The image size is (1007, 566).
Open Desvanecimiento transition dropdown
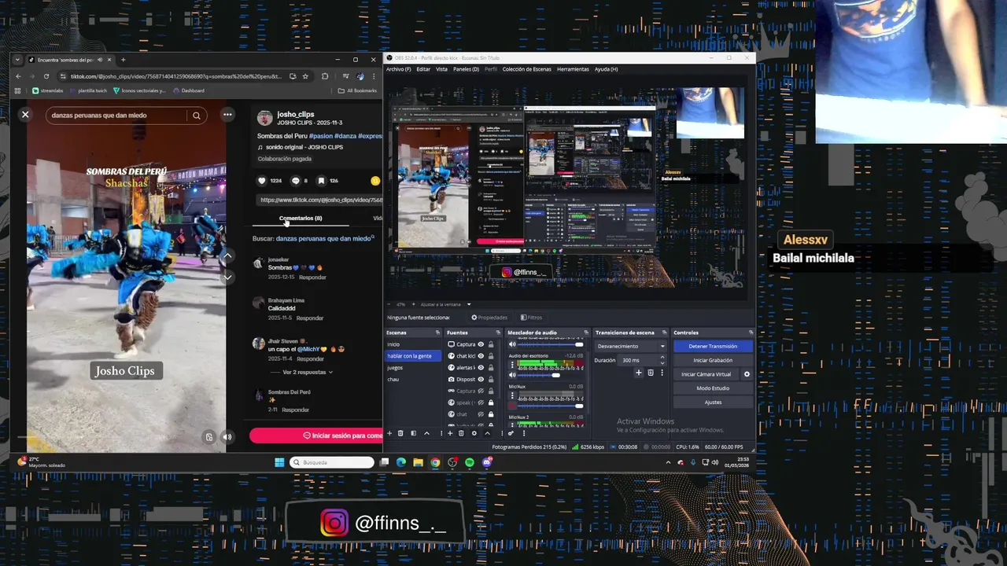coord(631,346)
